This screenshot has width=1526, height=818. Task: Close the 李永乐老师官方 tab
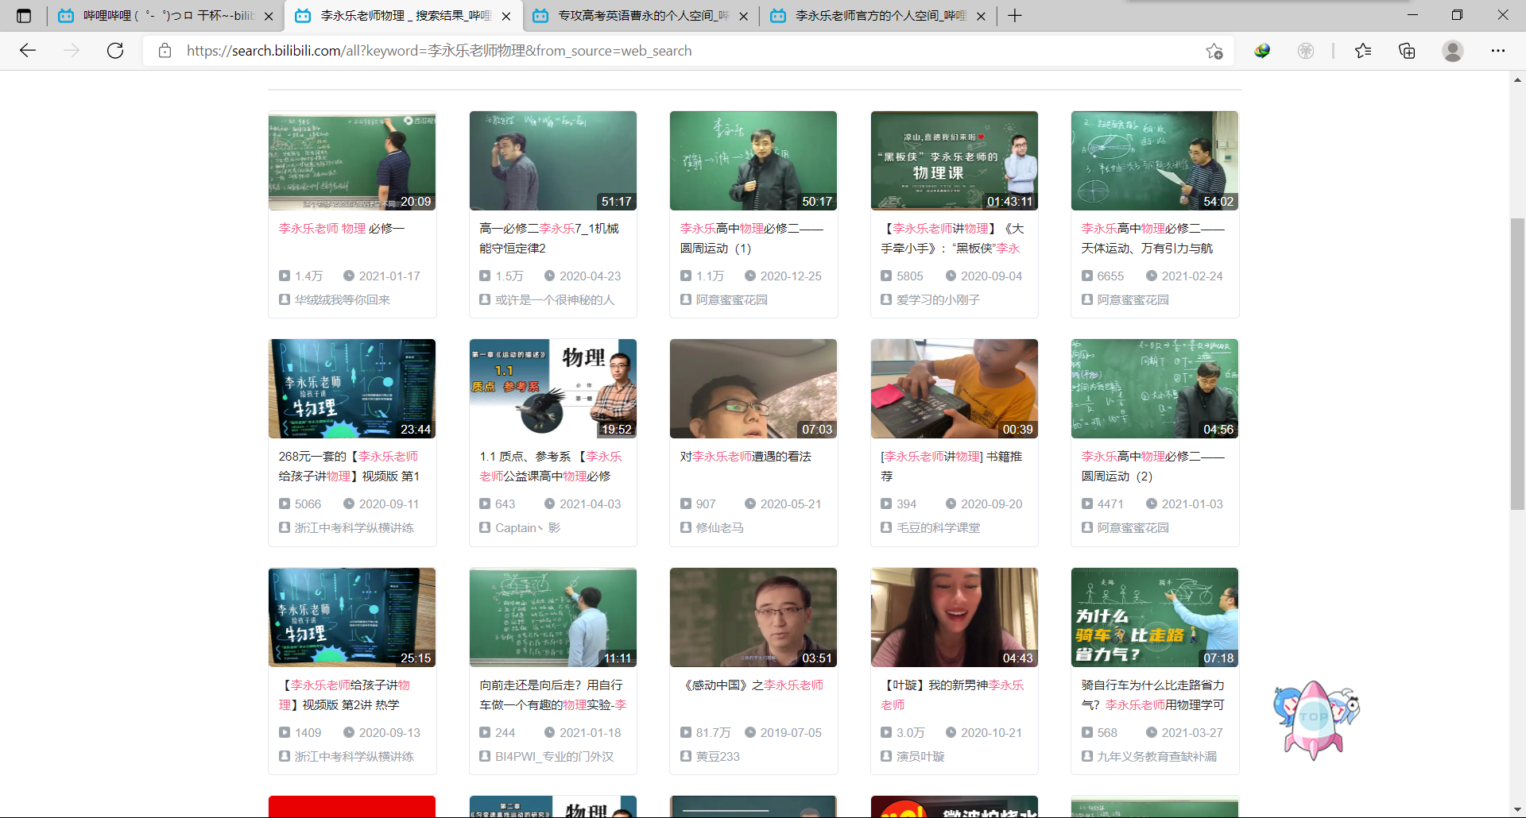[981, 16]
